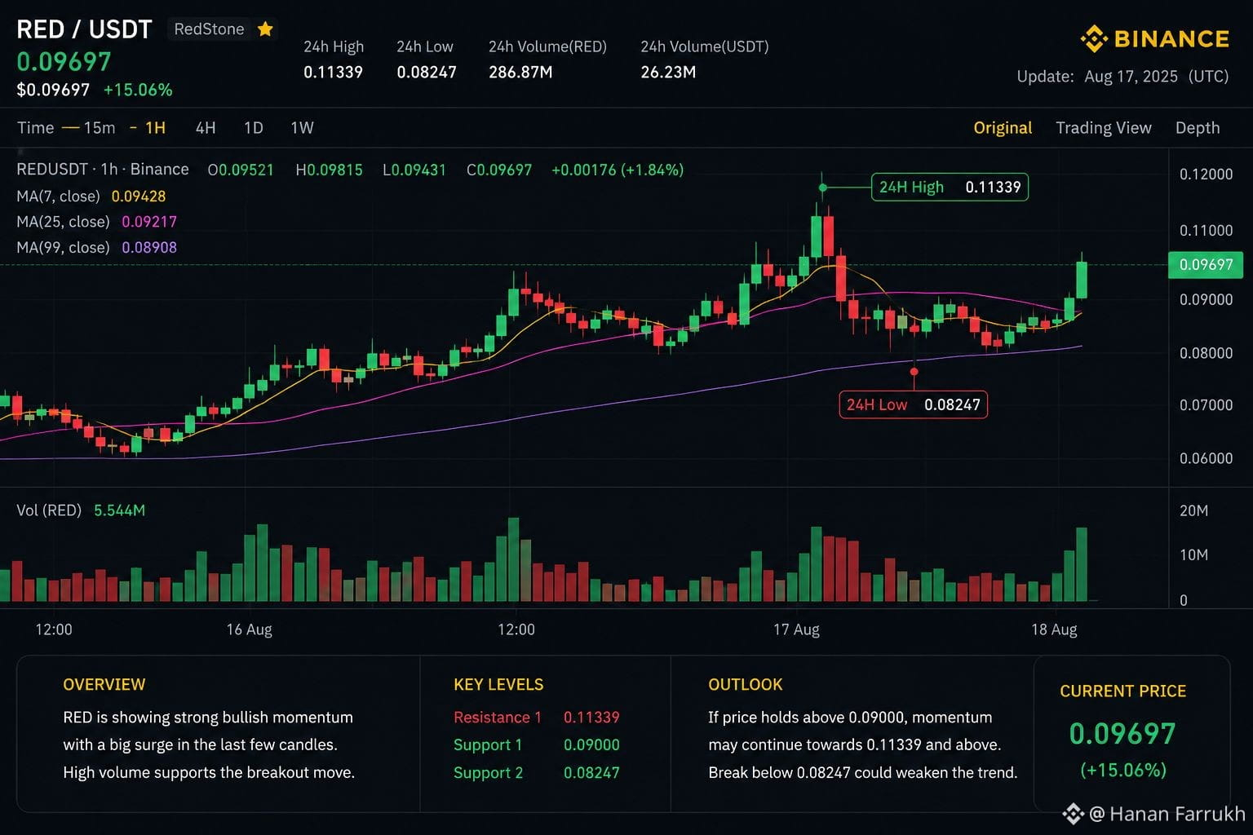Screen dimensions: 1253x835
Task: Click the 18 Aug date axis label
Action: point(1054,630)
